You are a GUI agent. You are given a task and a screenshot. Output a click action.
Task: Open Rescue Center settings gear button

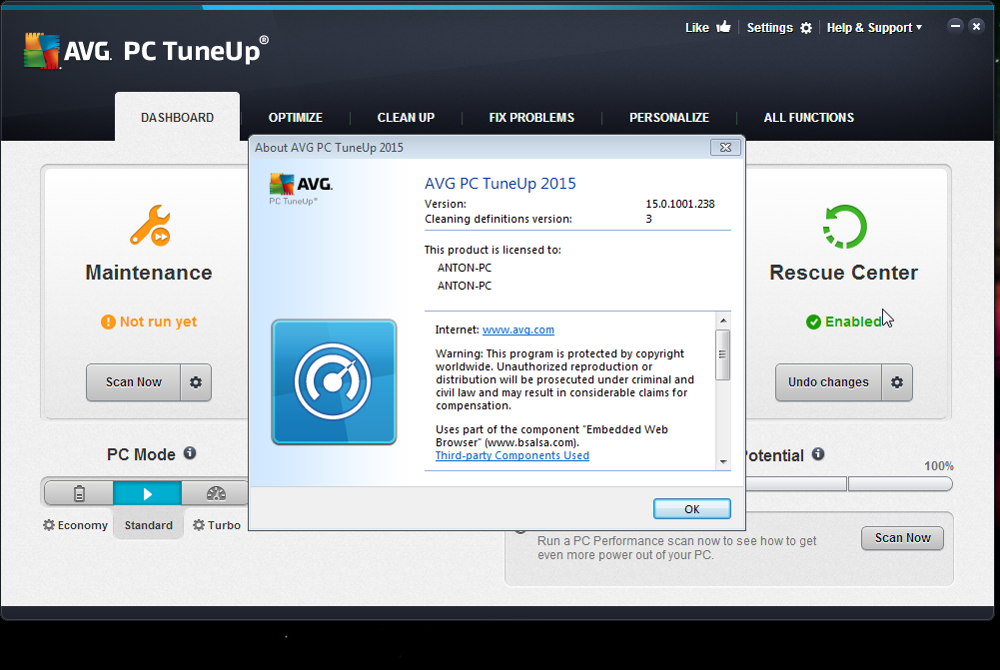coord(897,382)
